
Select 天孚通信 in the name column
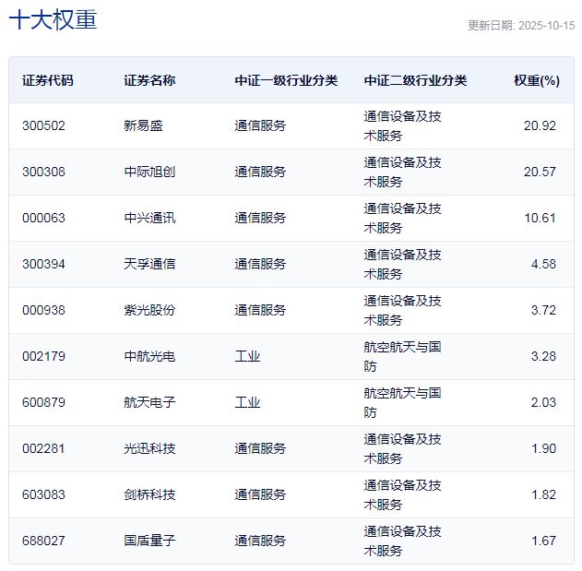click(149, 264)
